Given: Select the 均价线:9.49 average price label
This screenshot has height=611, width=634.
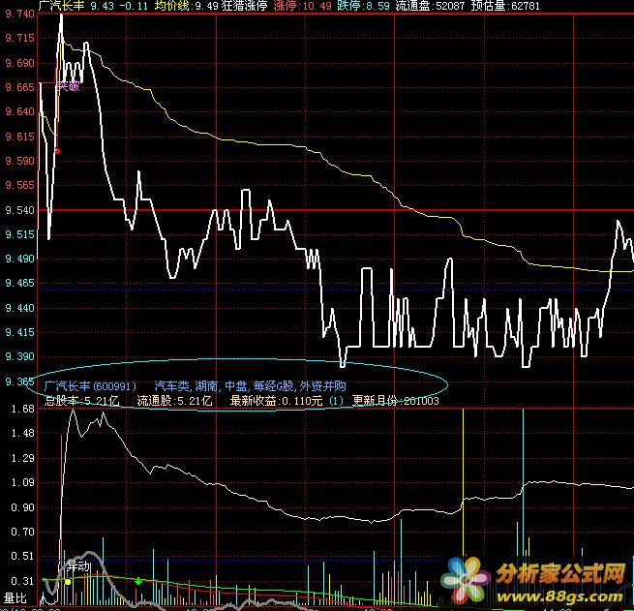Looking at the screenshot, I should tap(187, 6).
